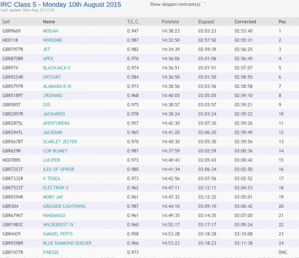Click the T.C.C. column header

click(133, 21)
